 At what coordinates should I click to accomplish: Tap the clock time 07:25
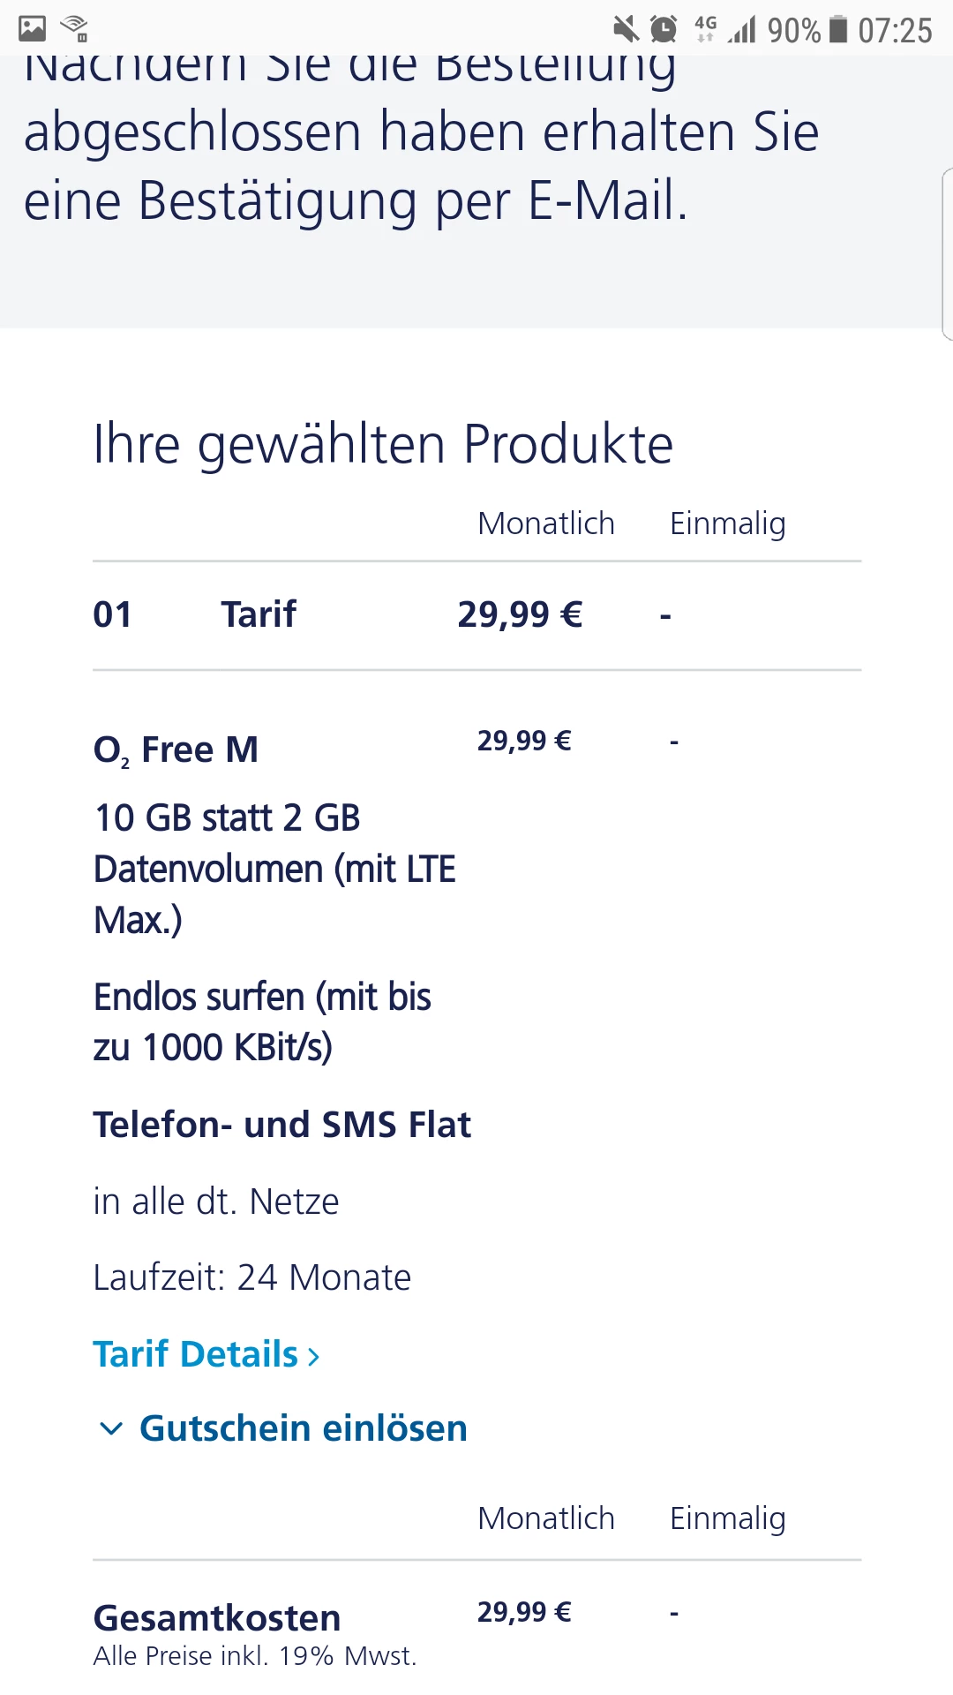tap(895, 31)
